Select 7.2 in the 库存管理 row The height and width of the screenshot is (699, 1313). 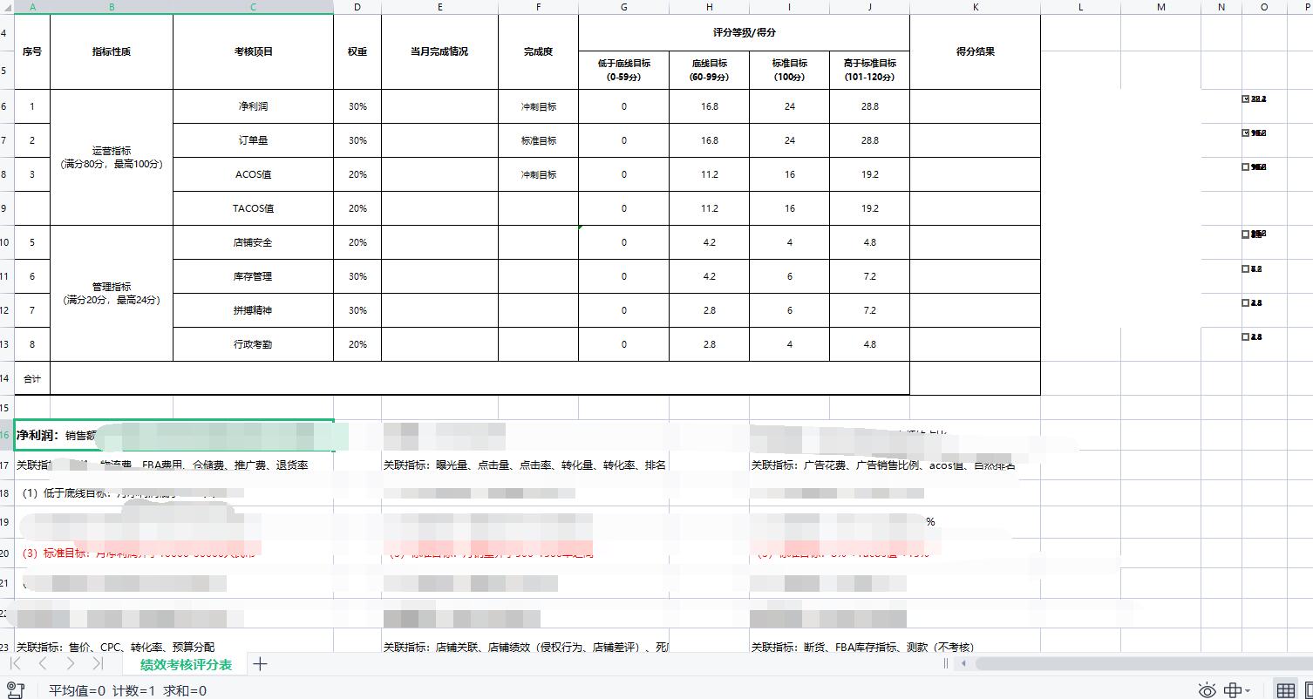[x=869, y=276]
